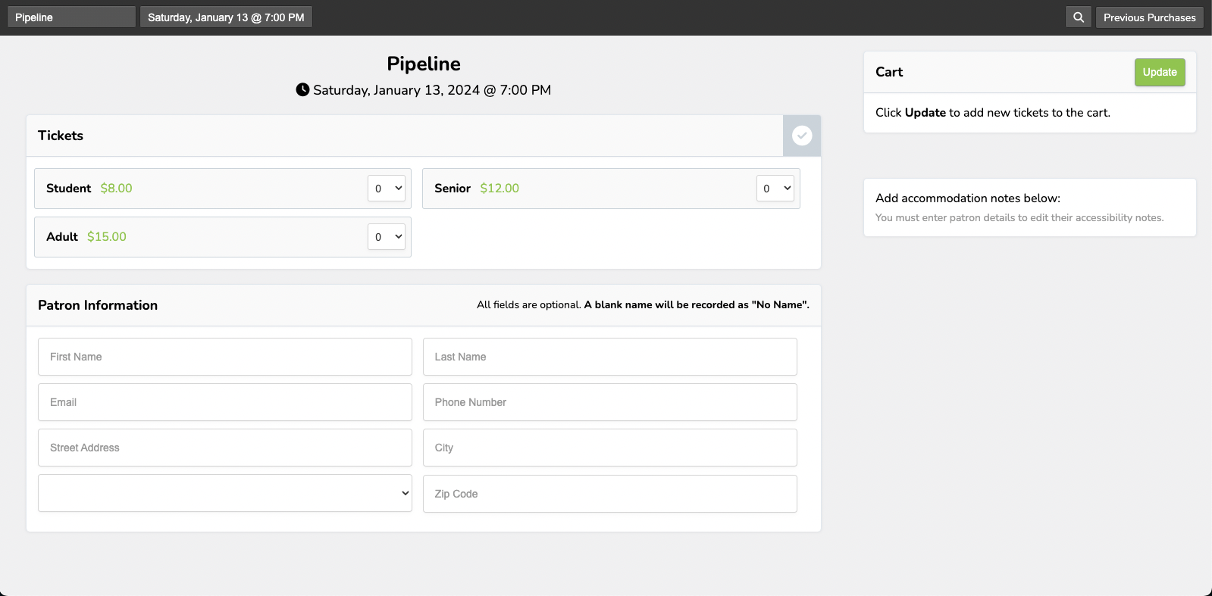Expand the state selection dropdown
1212x596 pixels.
pyautogui.click(x=225, y=493)
